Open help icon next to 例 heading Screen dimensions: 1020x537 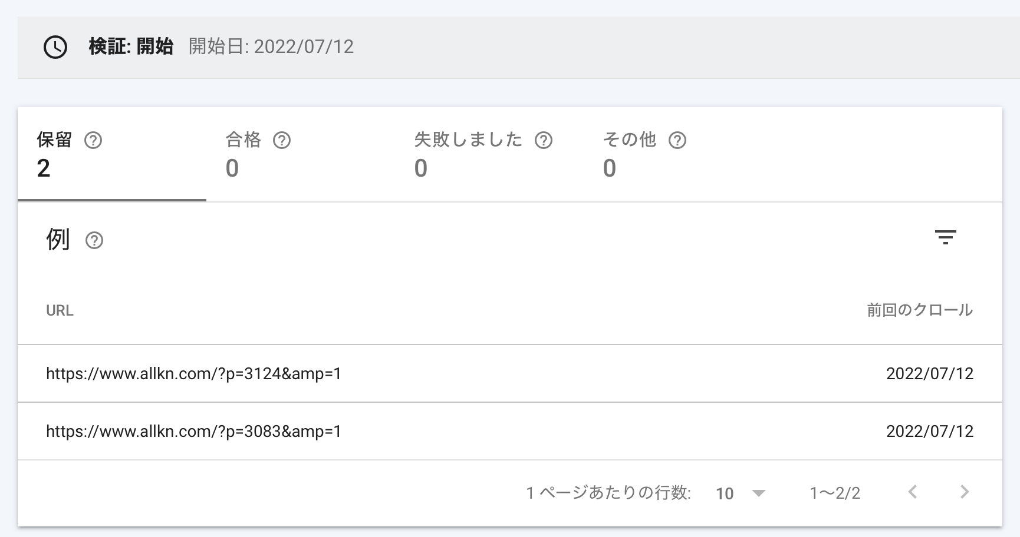94,240
